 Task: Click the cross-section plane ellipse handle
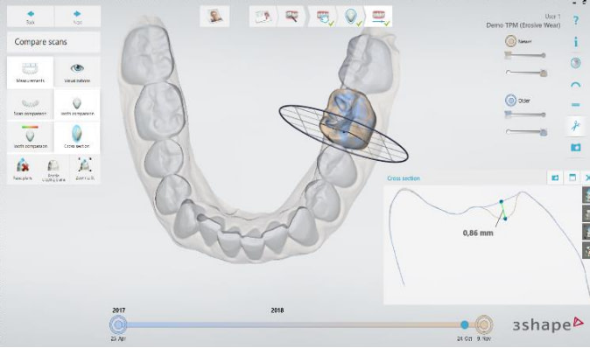[x=343, y=134]
